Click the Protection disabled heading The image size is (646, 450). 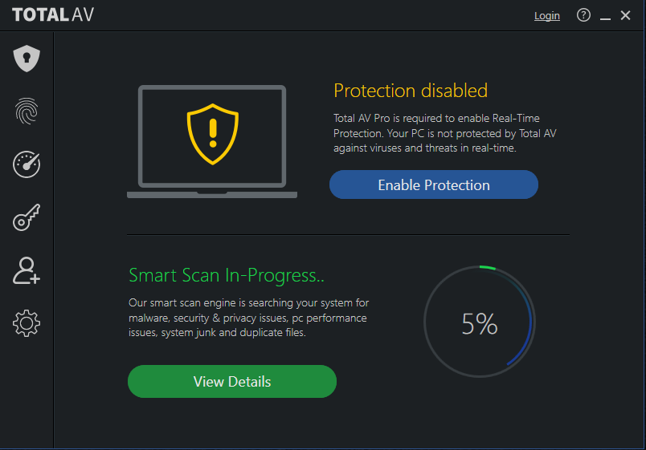(x=411, y=91)
